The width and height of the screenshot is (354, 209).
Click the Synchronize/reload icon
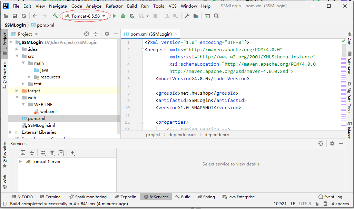point(24,16)
